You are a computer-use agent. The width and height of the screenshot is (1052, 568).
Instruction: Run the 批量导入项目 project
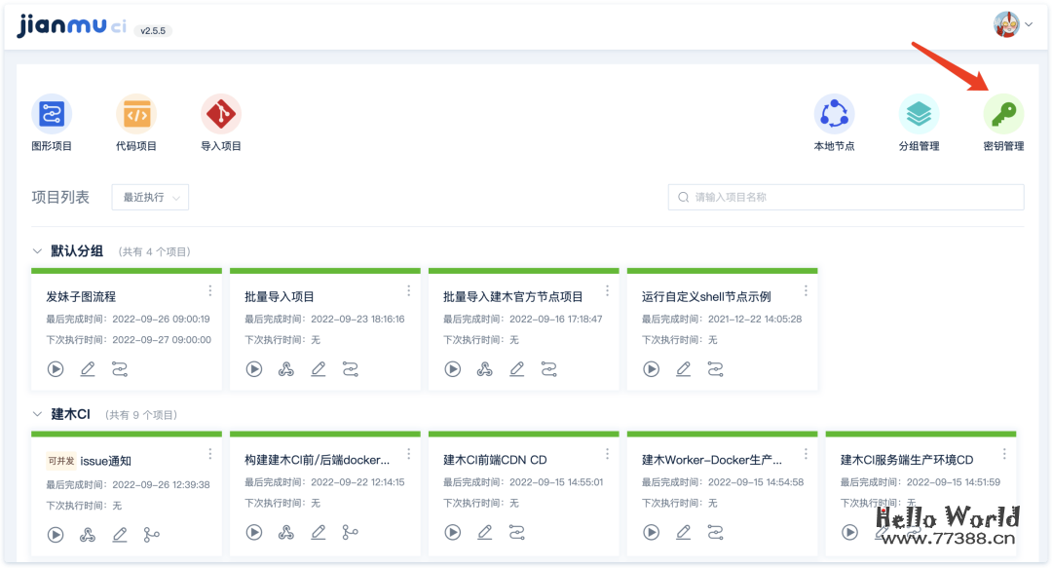click(254, 368)
